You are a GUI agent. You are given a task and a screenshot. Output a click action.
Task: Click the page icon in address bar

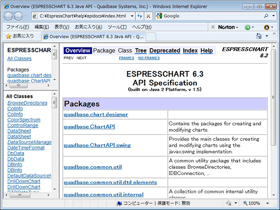point(35,16)
